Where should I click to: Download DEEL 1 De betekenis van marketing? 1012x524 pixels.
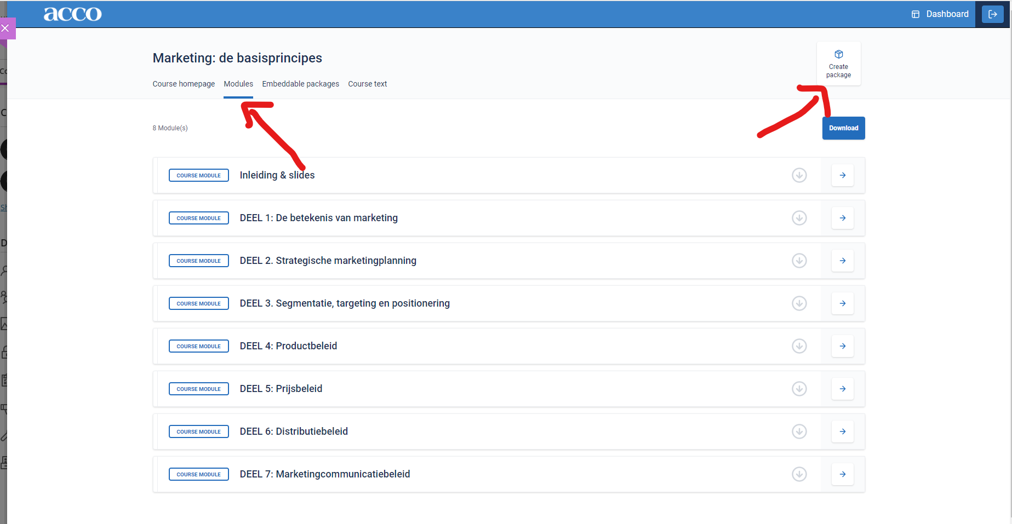click(799, 218)
